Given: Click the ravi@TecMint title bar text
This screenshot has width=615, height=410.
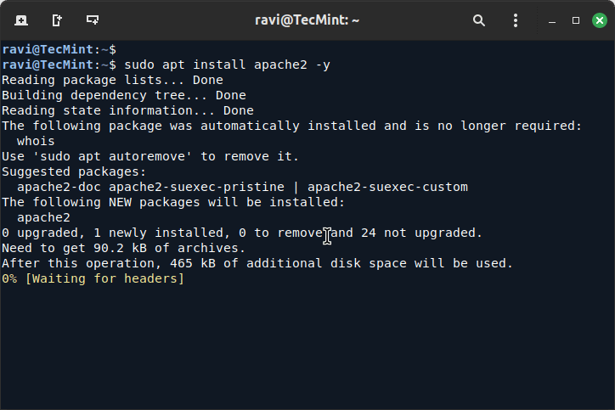Looking at the screenshot, I should (x=307, y=20).
